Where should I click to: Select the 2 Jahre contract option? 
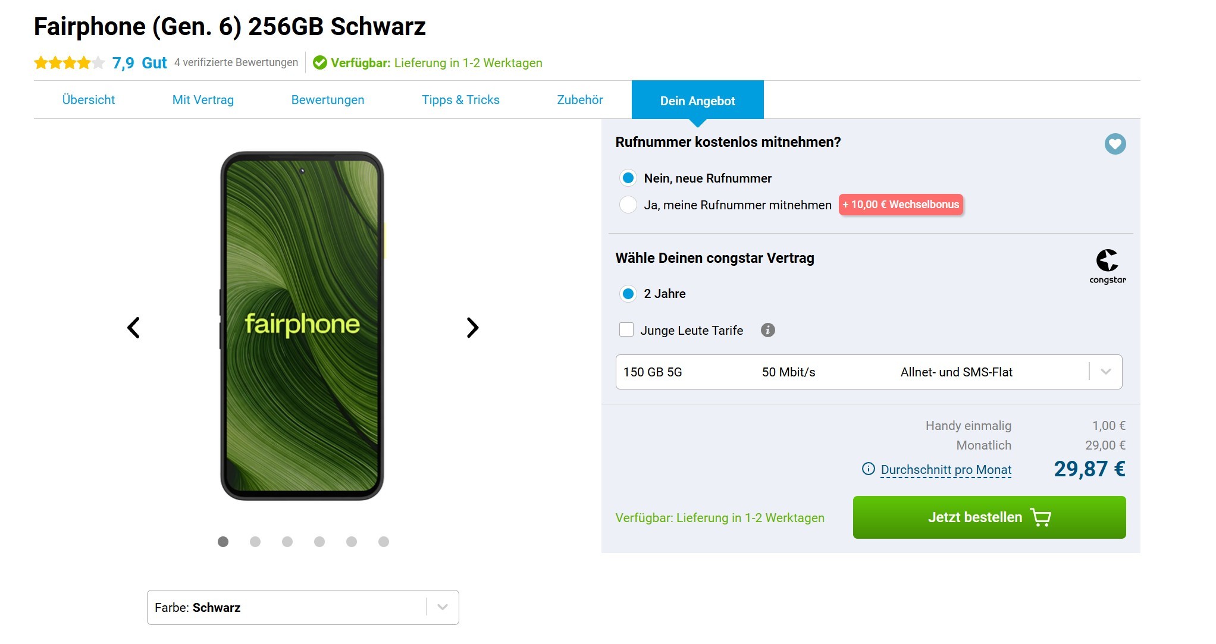[628, 294]
